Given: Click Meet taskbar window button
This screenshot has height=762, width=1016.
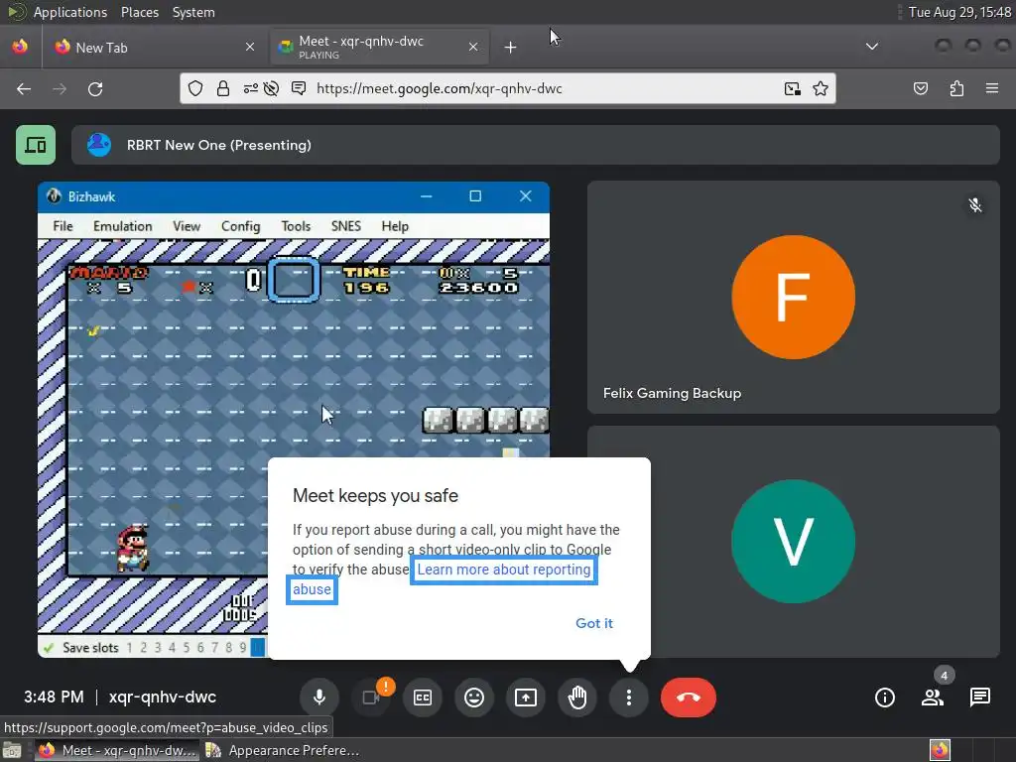Looking at the screenshot, I should pyautogui.click(x=117, y=750).
